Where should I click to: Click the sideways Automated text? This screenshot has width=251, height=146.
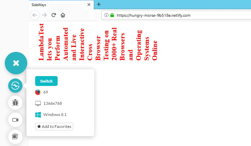pyautogui.click(x=65, y=44)
